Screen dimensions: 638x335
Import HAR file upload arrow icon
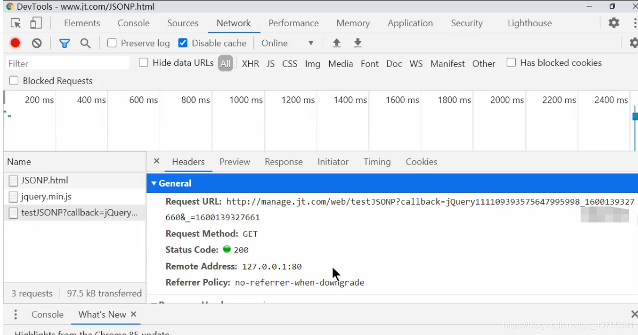[x=337, y=43]
